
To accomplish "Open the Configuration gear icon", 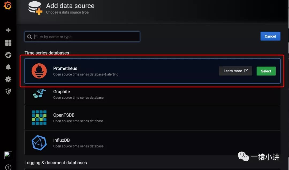I will point(8,79).
